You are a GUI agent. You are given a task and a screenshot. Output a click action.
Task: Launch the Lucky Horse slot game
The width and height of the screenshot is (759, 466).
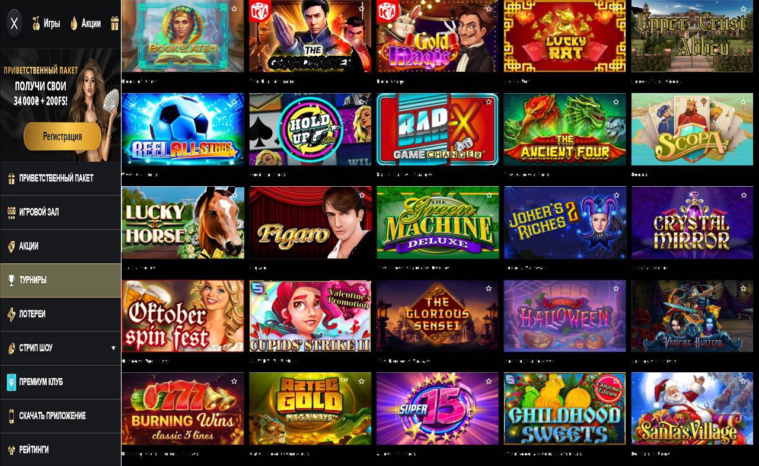pos(183,222)
